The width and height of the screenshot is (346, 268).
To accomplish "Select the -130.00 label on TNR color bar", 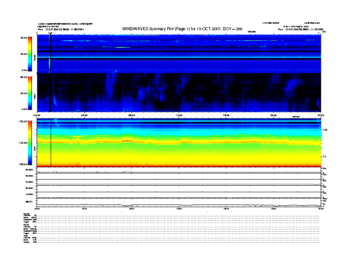I will pos(23,121).
